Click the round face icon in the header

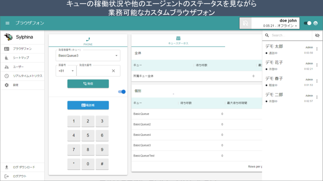315,23
